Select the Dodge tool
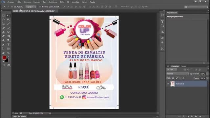This screenshot has width=210, height=118. (9, 40)
